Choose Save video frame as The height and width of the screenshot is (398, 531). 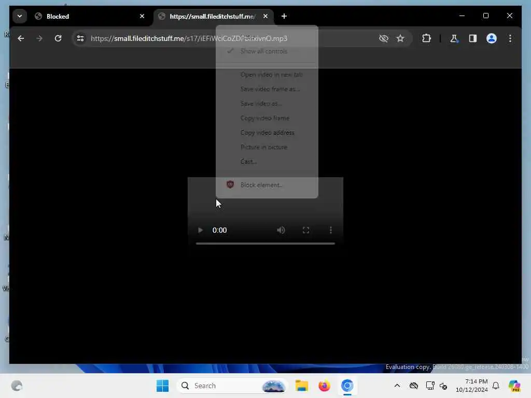[x=267, y=89]
